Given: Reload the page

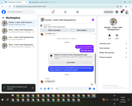Looking at the screenshot, I should pos(10,6).
